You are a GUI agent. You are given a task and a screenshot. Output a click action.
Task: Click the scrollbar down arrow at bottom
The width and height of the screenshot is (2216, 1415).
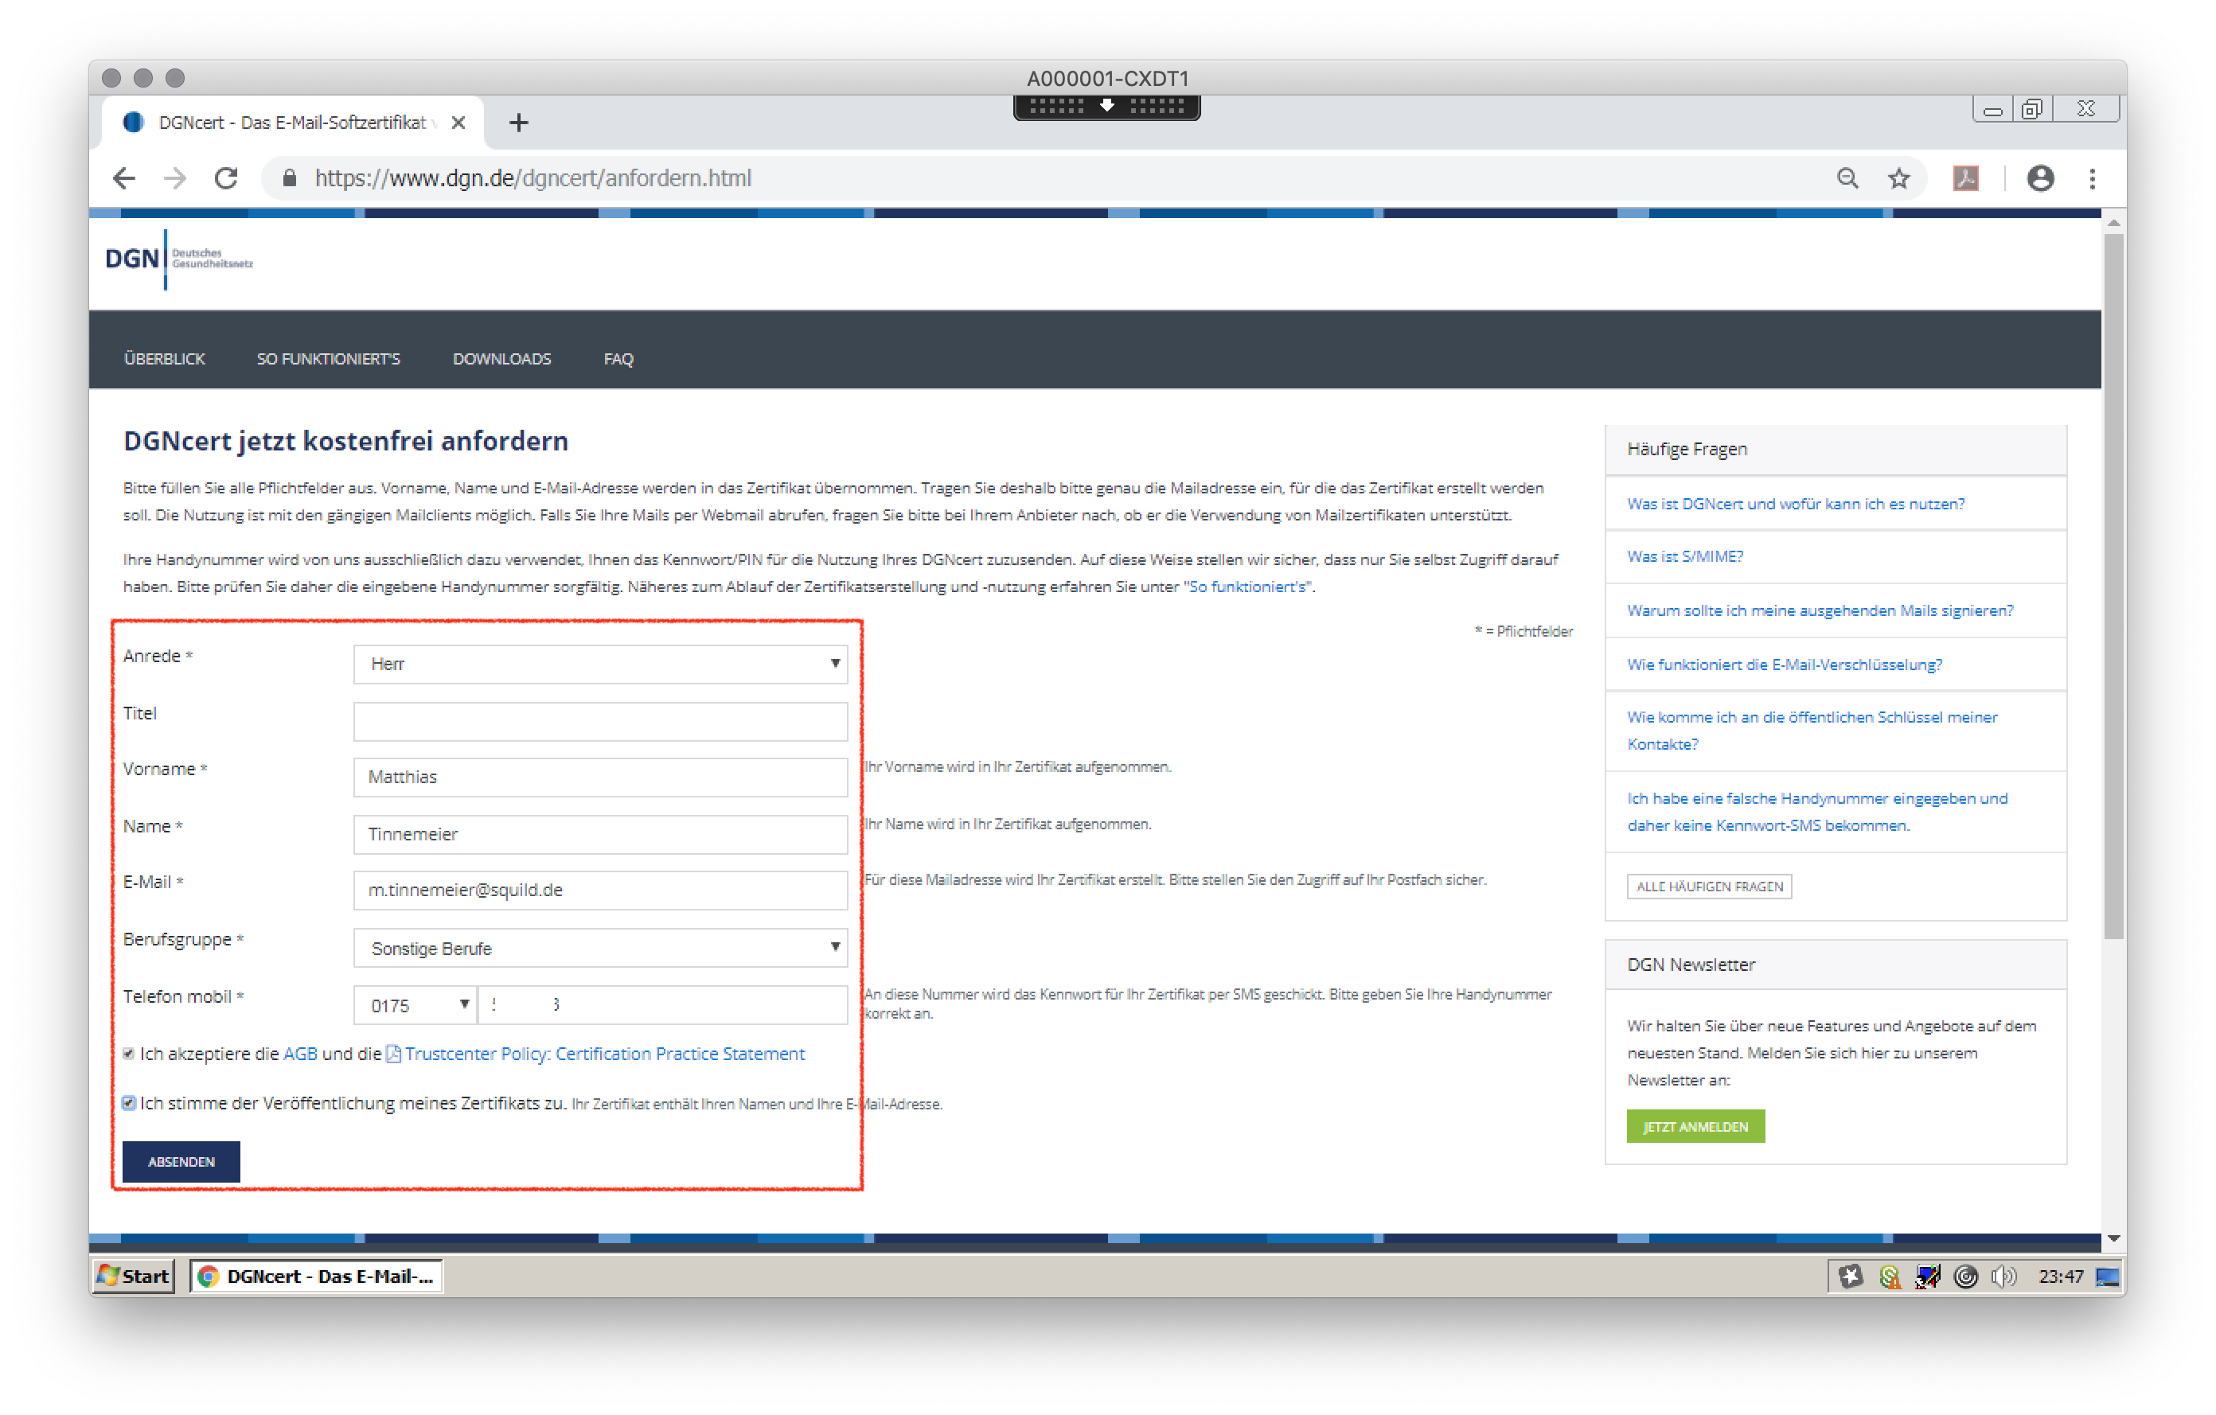click(x=2113, y=1238)
